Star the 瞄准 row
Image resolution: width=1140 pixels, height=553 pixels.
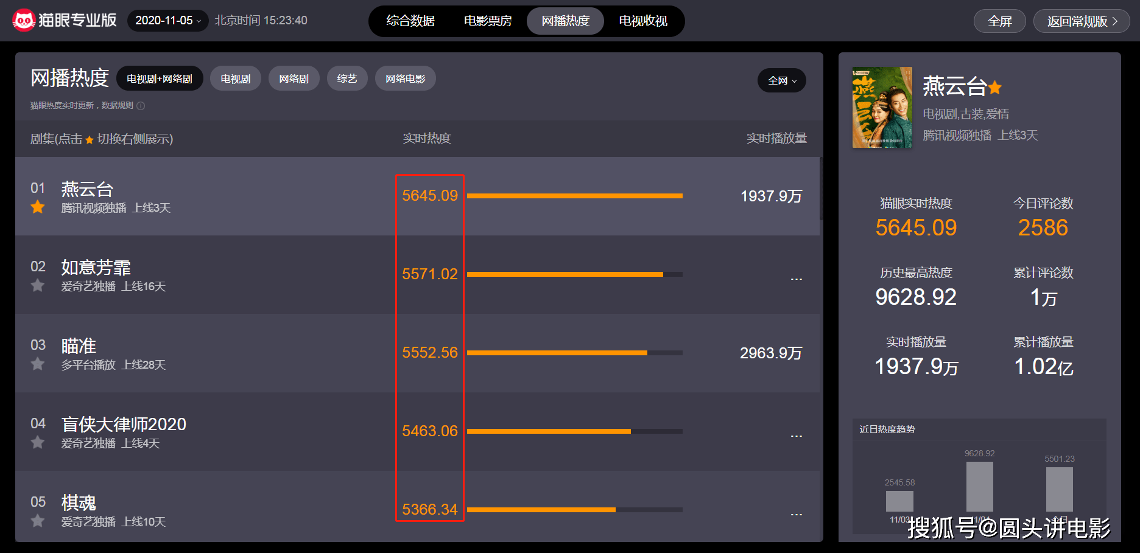(x=38, y=364)
